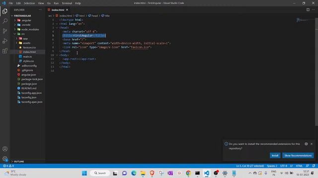318x178 pixels.
Task: Click Install in the notification
Action: pyautogui.click(x=275, y=155)
